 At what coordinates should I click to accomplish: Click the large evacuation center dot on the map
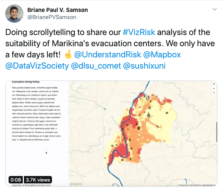(x=148, y=116)
